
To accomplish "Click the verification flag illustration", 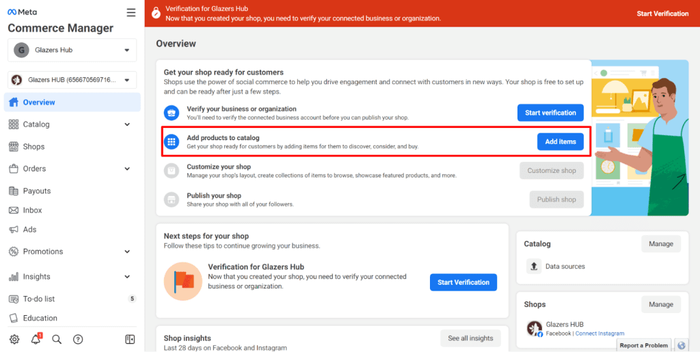I will click(x=183, y=281).
